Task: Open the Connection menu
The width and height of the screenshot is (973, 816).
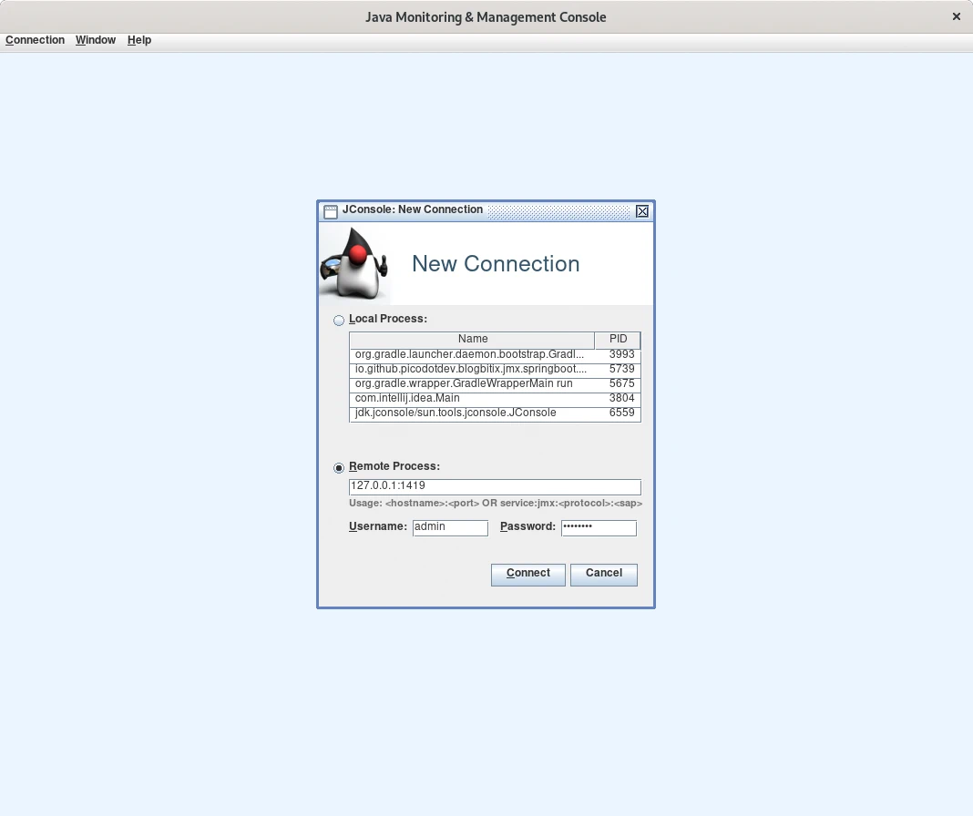Action: point(35,40)
